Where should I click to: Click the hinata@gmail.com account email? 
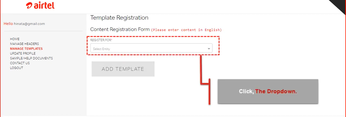[x=29, y=24]
